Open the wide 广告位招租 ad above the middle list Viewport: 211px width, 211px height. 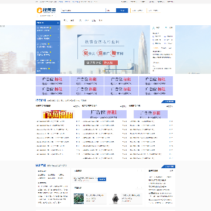104,114
